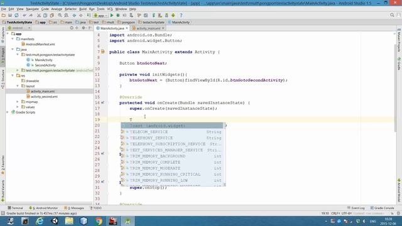Navigate Forward with right arrow icon
This screenshot has height=226, width=402.
pos(81,15)
